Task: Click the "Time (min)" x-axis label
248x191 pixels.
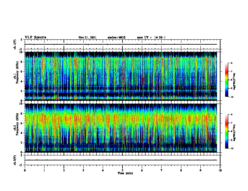Action: pyautogui.click(x=125, y=173)
